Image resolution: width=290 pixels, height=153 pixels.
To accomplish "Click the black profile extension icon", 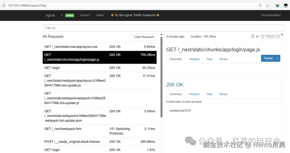I will [286, 5].
